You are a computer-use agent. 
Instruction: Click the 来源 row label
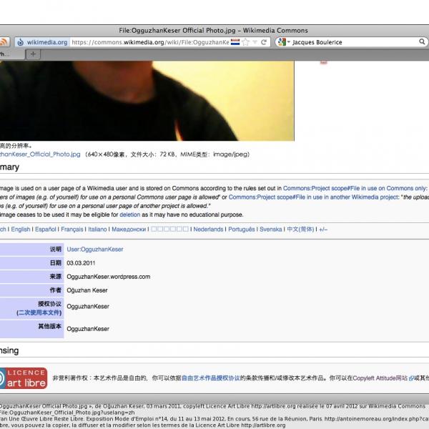click(x=56, y=277)
